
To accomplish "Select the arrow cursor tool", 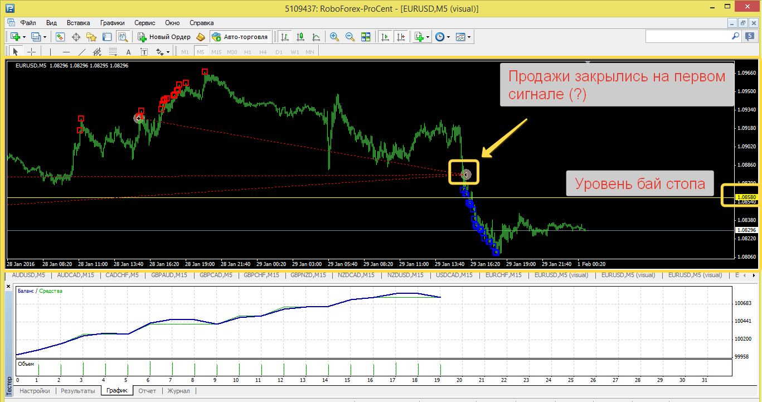I will tap(16, 52).
